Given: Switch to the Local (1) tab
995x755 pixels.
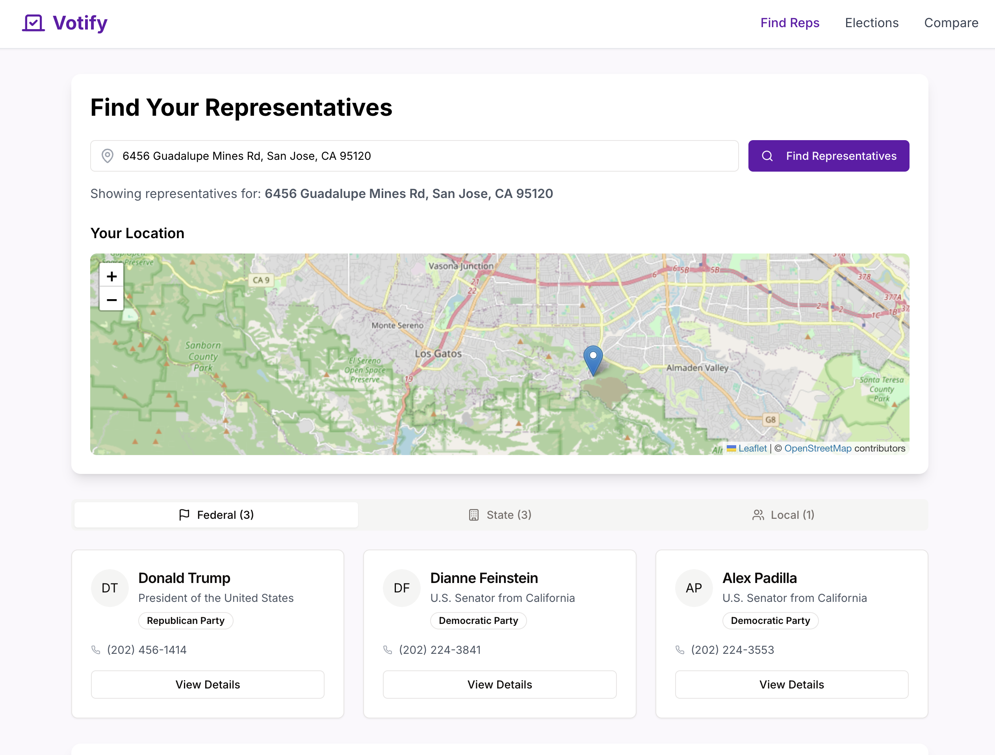Looking at the screenshot, I should point(783,514).
